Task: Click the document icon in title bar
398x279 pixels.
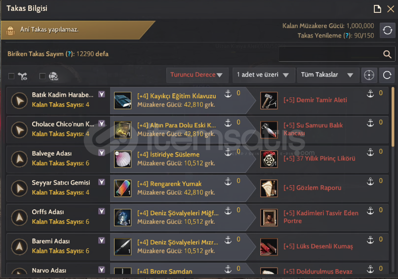Action: point(377,9)
